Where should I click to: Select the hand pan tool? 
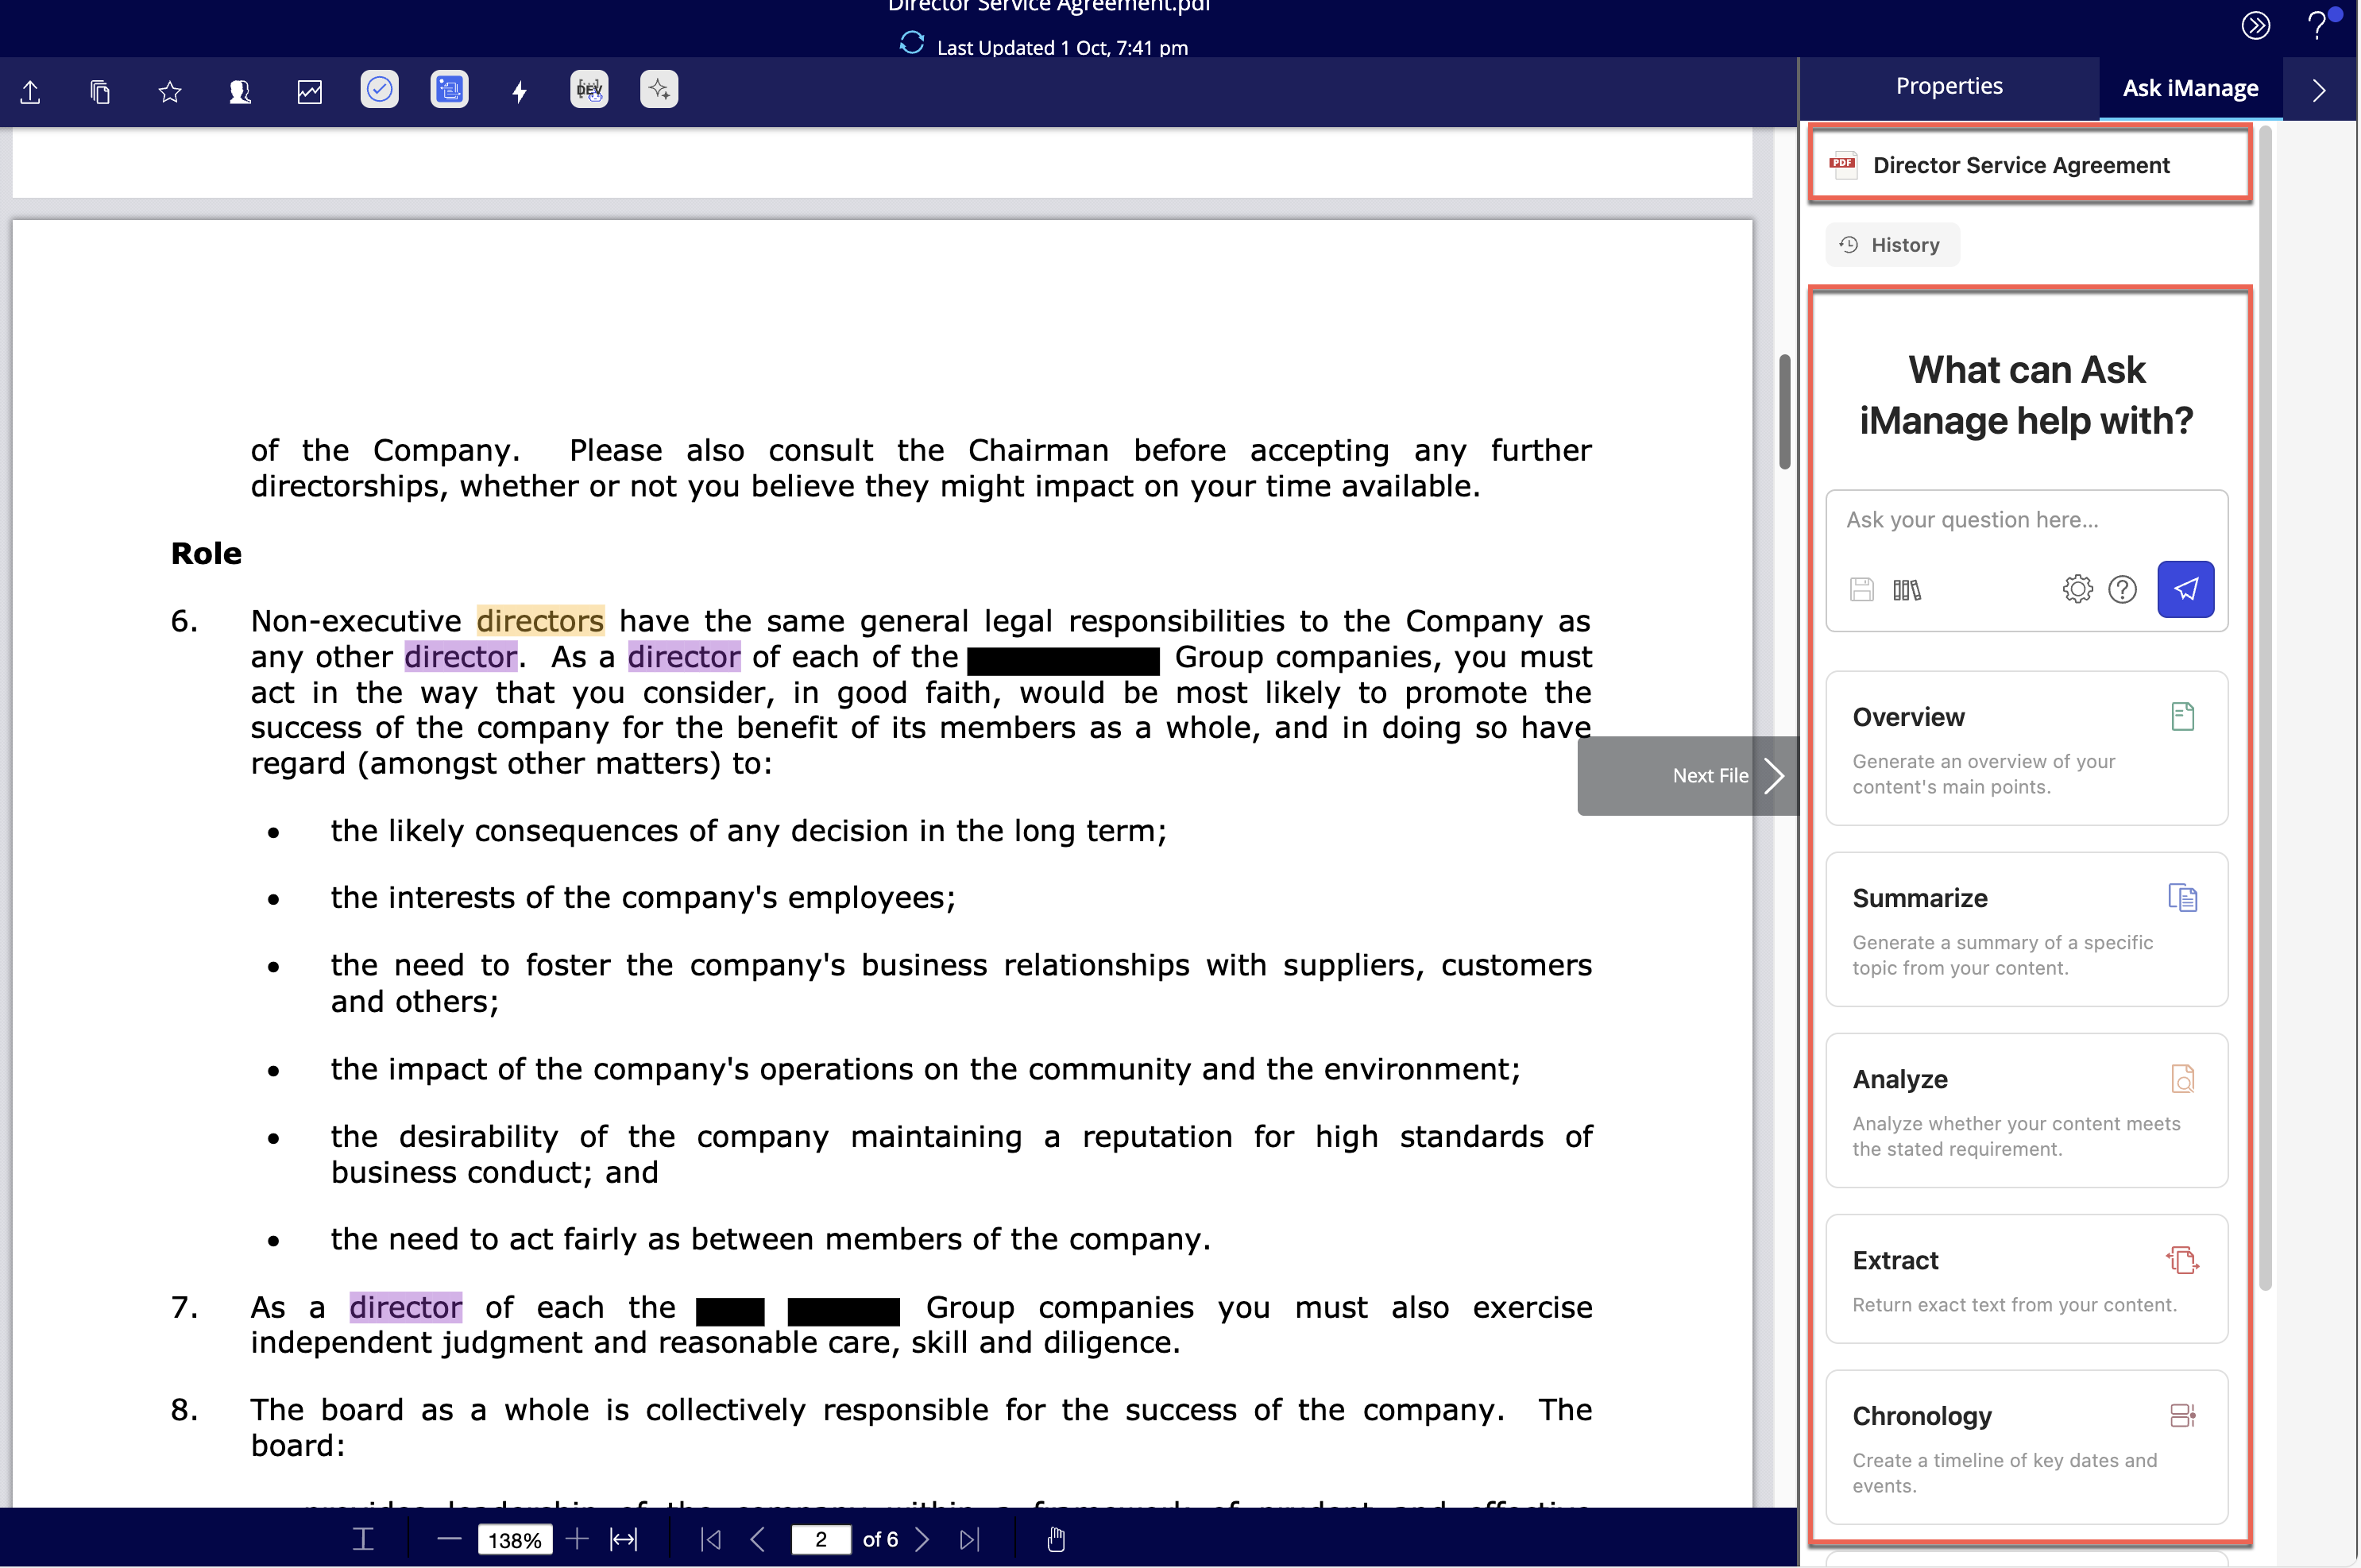(x=1056, y=1539)
